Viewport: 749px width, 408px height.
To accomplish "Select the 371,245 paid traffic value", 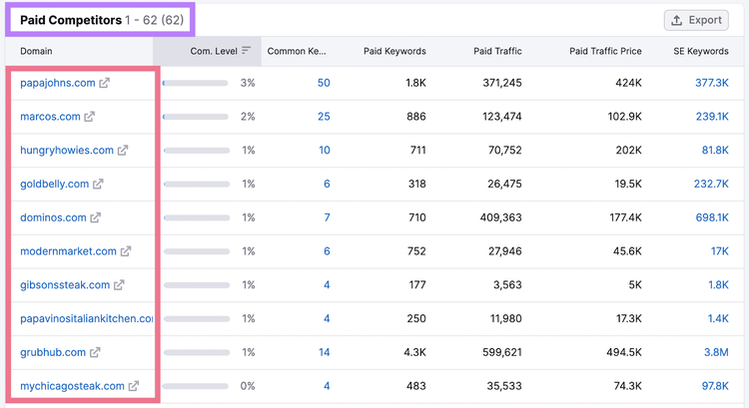I will 502,83.
